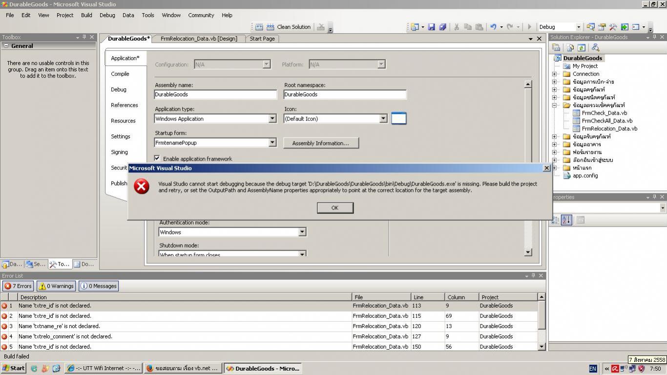Open the Startup form dropdown
This screenshot has width=667, height=375.
point(272,143)
